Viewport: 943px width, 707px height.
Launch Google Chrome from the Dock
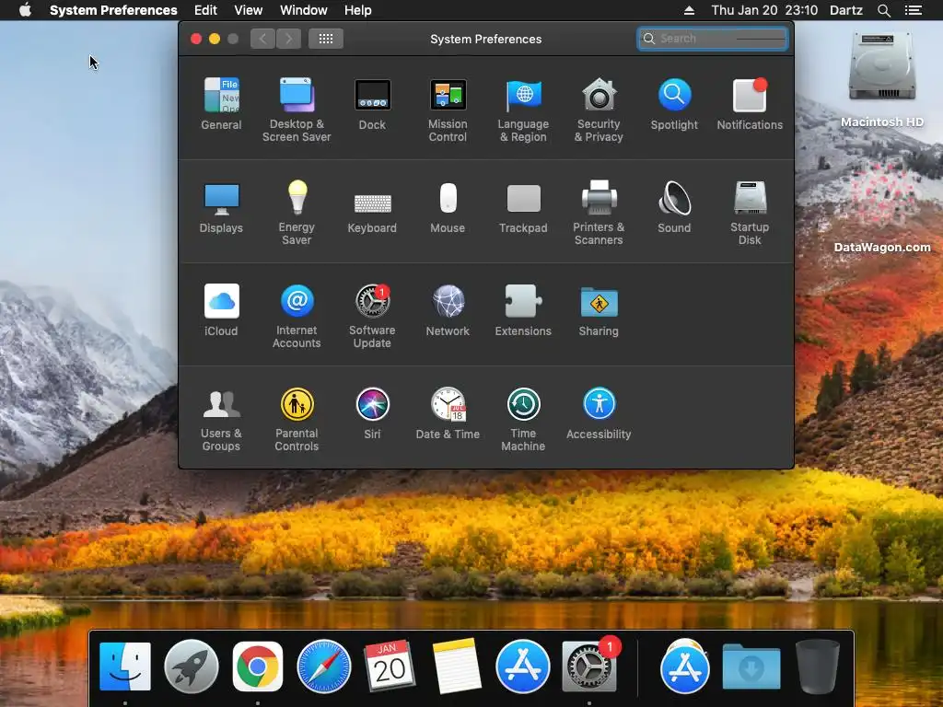tap(258, 666)
